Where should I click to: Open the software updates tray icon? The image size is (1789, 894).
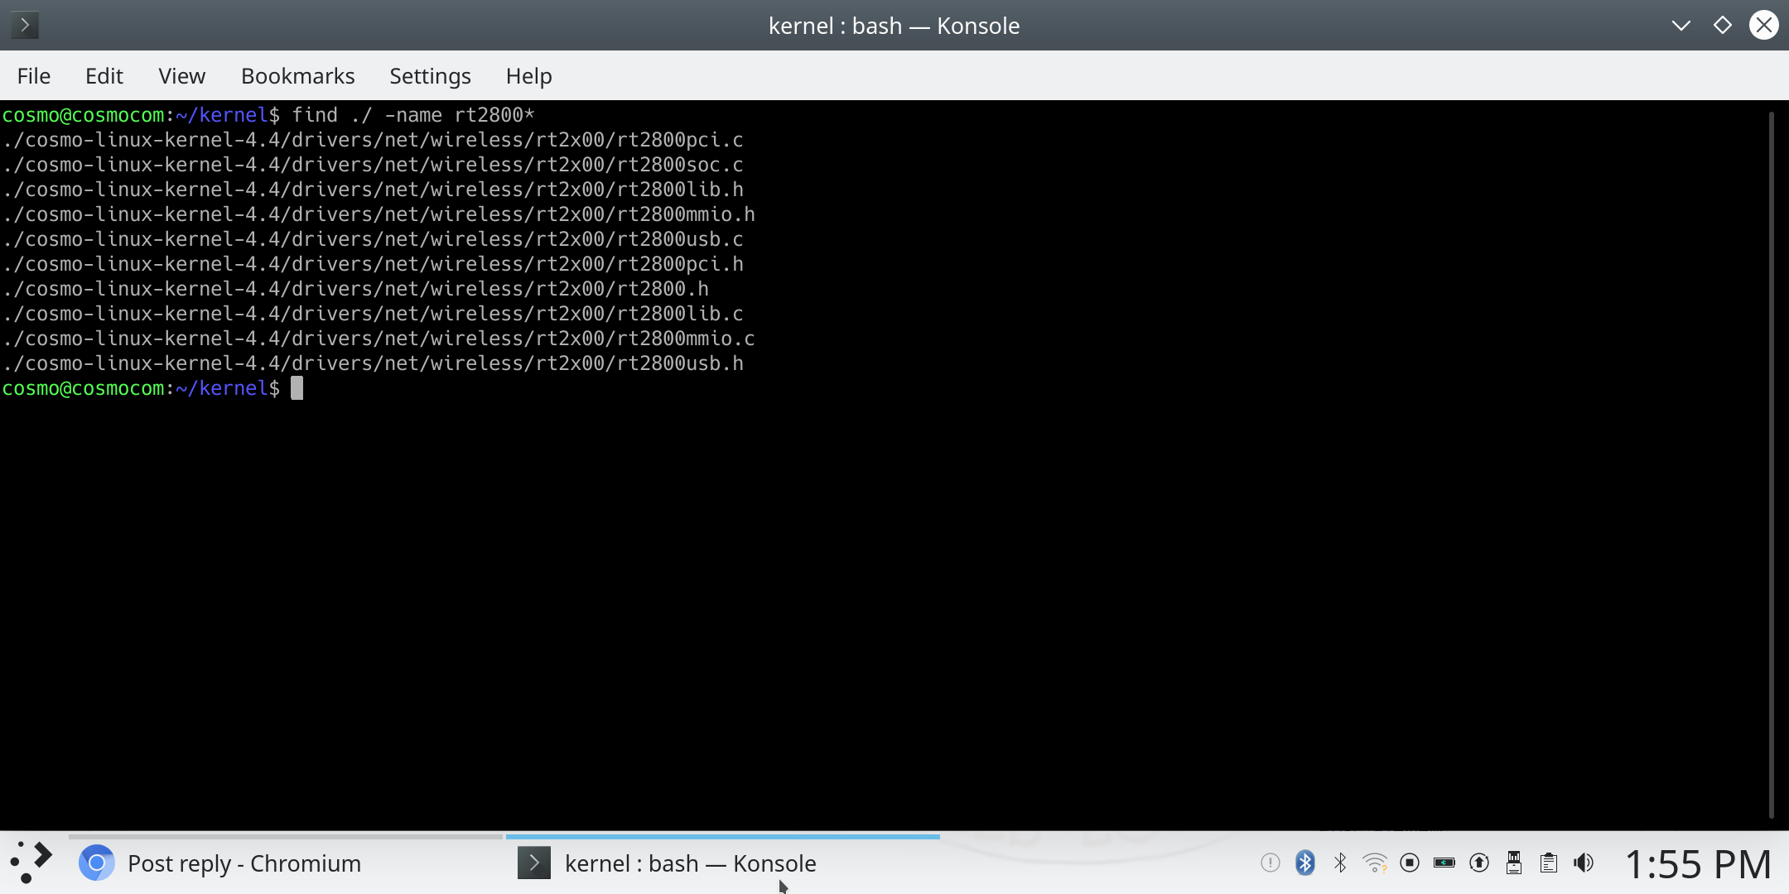(x=1479, y=863)
